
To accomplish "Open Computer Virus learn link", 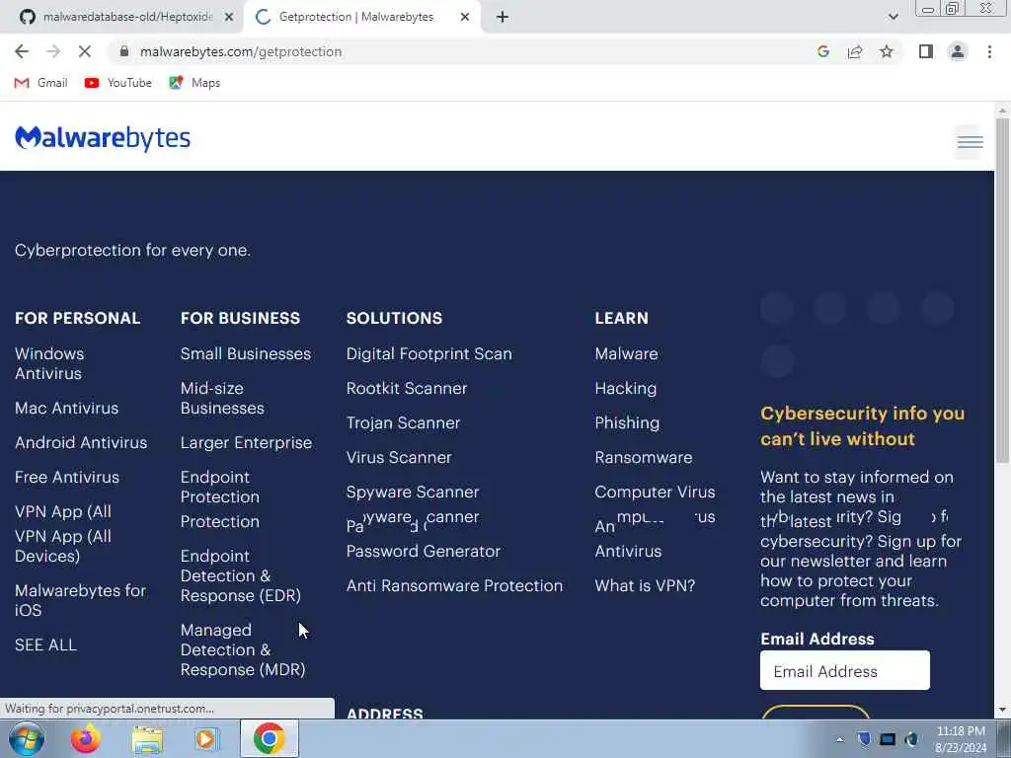I will (x=656, y=492).
